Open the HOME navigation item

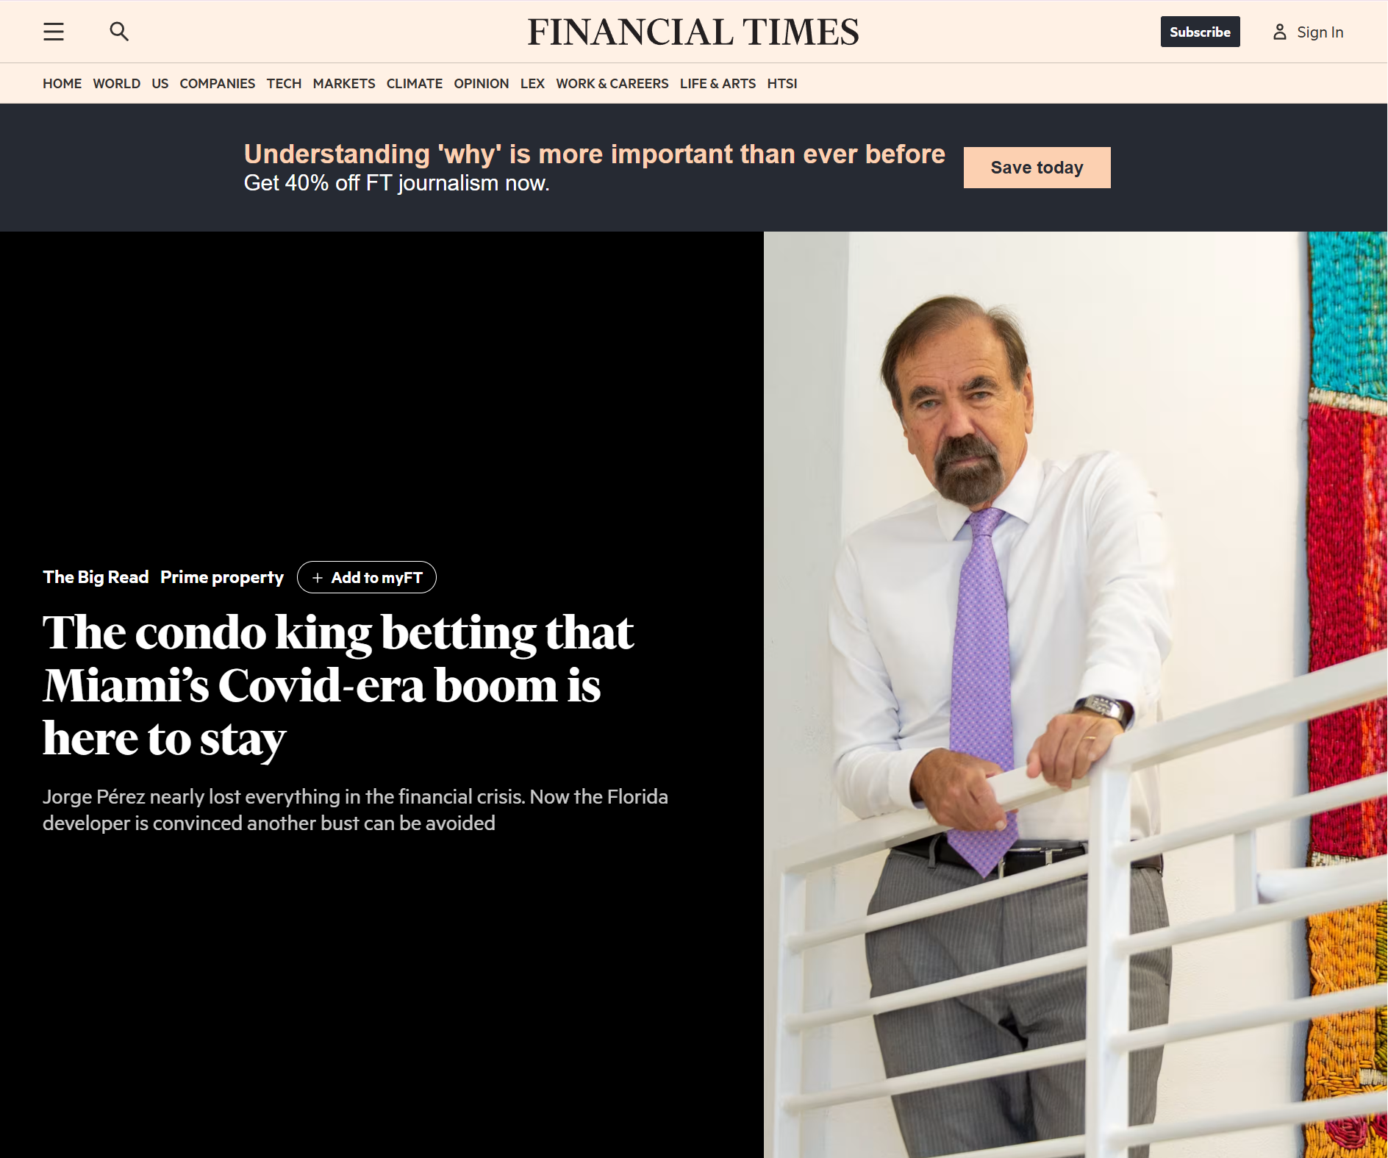point(62,84)
